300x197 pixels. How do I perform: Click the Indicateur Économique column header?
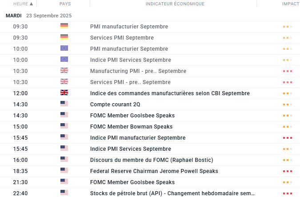pyautogui.click(x=175, y=4)
